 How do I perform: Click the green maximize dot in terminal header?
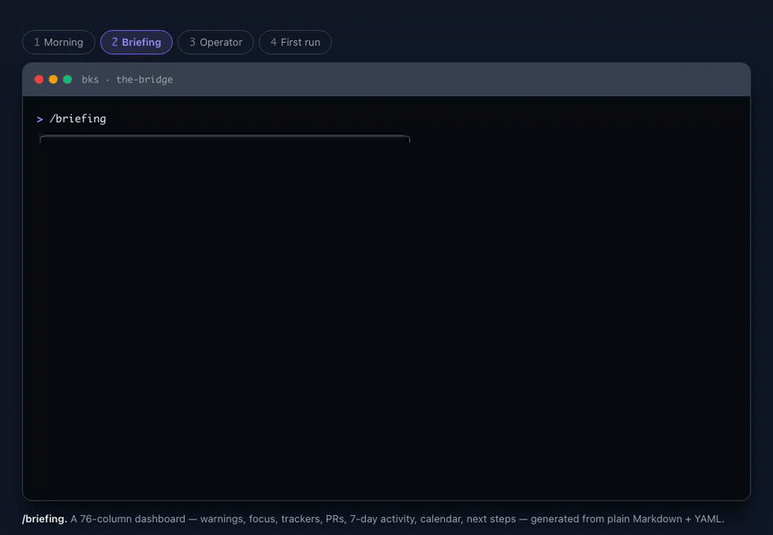68,79
